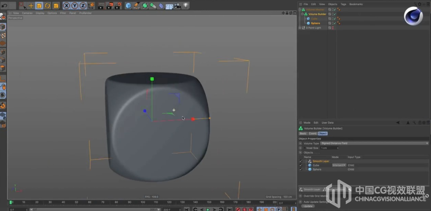
Task: Toggle the Z axis lock
Action: click(83, 6)
